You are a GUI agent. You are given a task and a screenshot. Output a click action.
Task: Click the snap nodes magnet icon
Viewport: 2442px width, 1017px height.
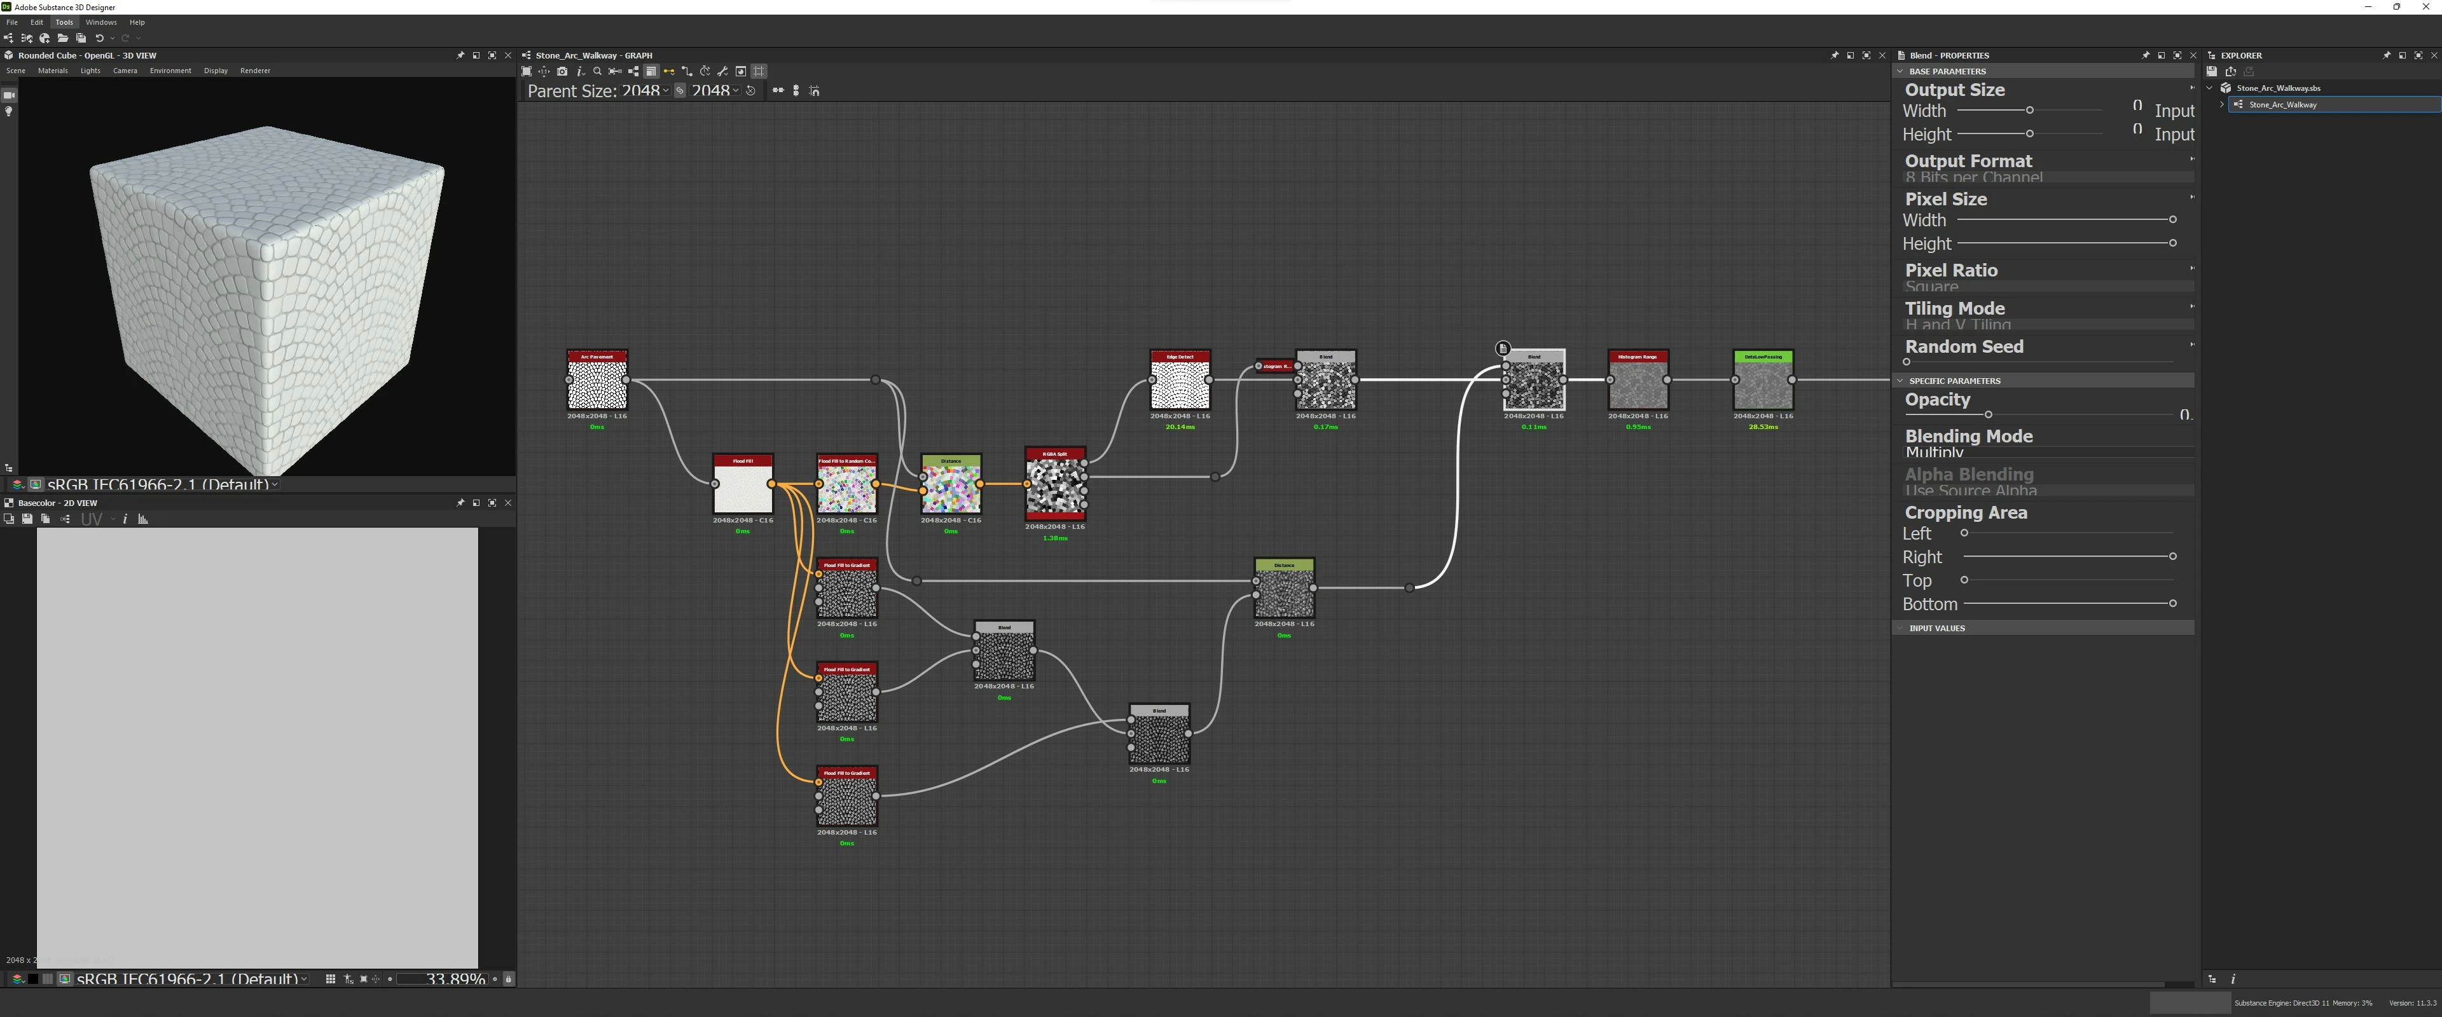click(x=814, y=91)
